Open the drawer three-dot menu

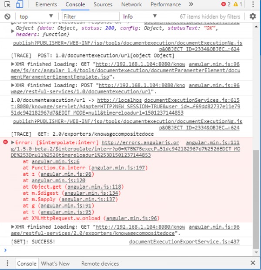point(7,263)
